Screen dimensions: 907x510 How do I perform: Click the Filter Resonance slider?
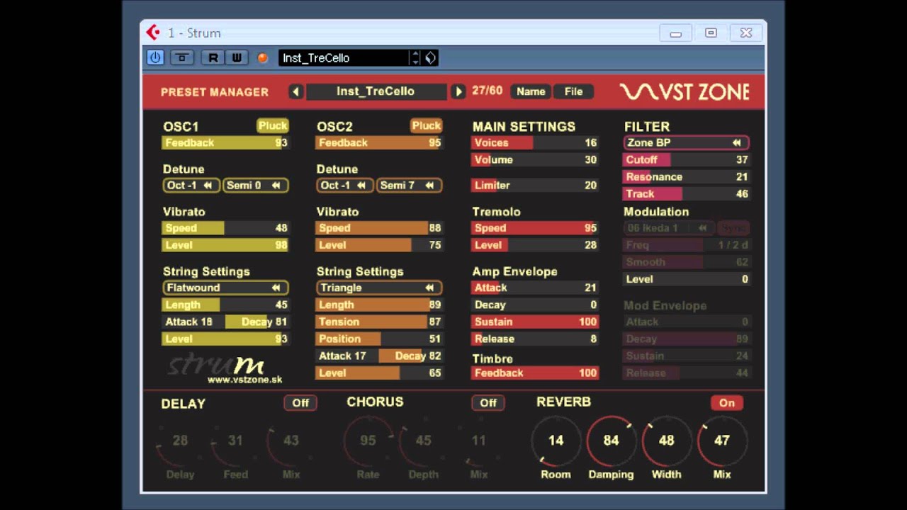pos(687,177)
